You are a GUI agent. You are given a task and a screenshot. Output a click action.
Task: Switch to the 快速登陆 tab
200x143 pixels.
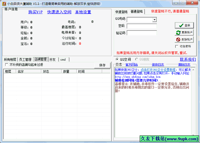click(x=121, y=12)
